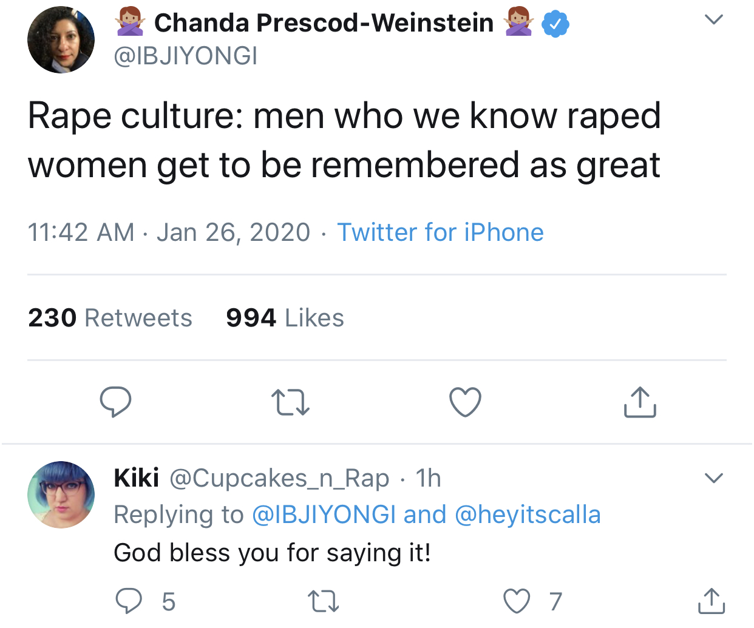Open Kiki's @Cupcakes_n_Rap handle
The width and height of the screenshot is (754, 628).
point(279,479)
